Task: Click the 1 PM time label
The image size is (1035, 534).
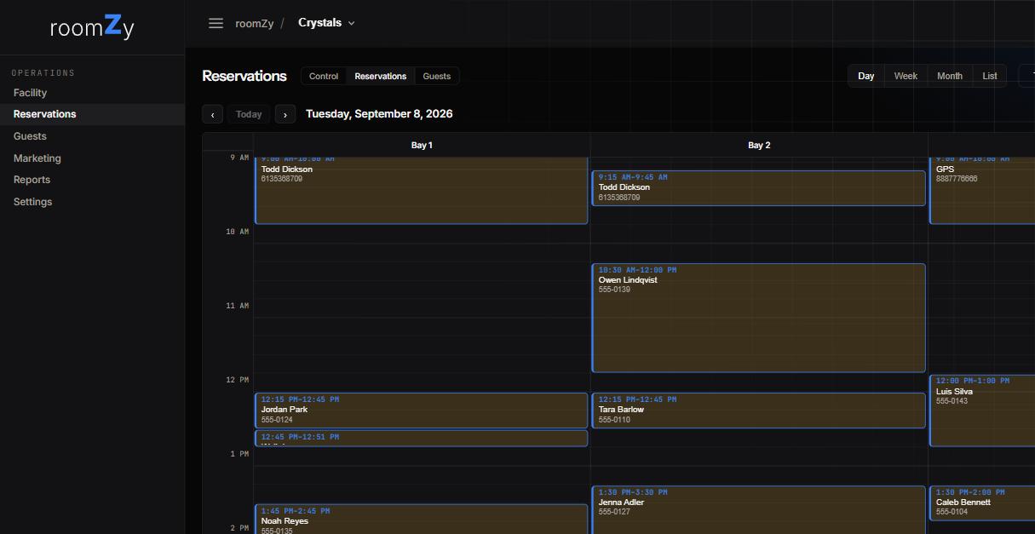Action: 239,454
